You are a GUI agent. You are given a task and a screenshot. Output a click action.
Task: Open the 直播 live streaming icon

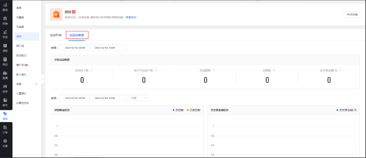(x=5, y=73)
